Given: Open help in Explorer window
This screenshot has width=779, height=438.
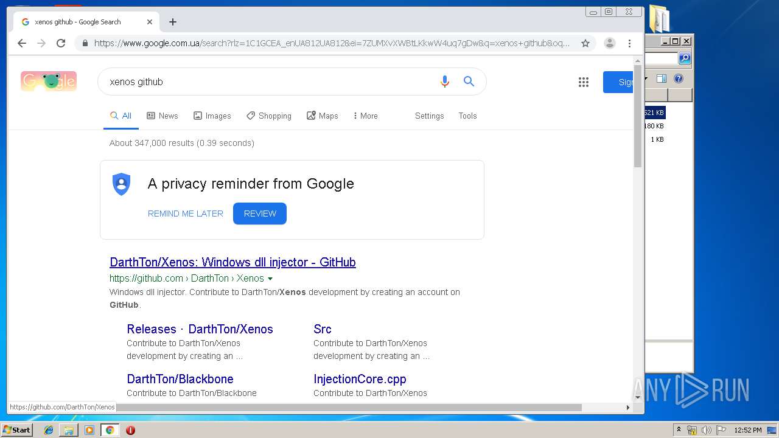Looking at the screenshot, I should point(679,78).
